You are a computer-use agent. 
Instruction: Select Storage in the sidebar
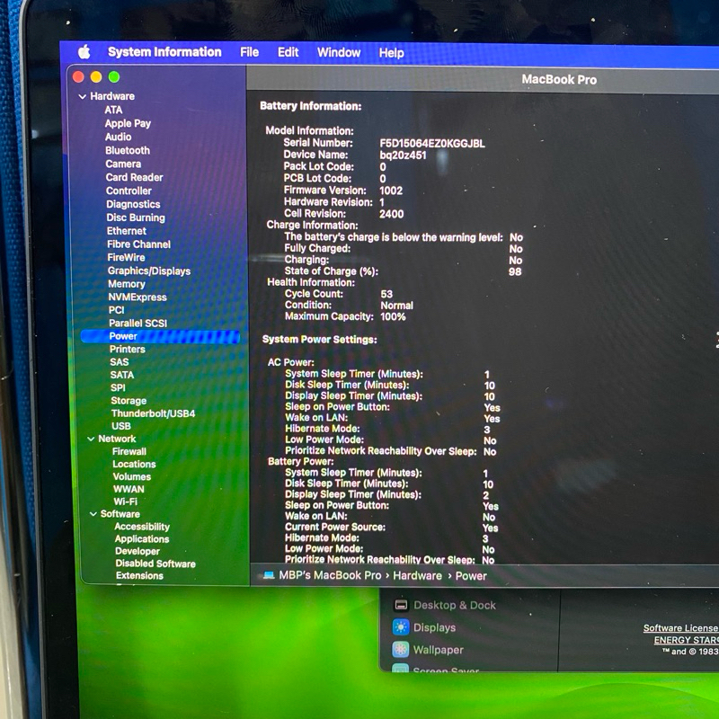129,400
